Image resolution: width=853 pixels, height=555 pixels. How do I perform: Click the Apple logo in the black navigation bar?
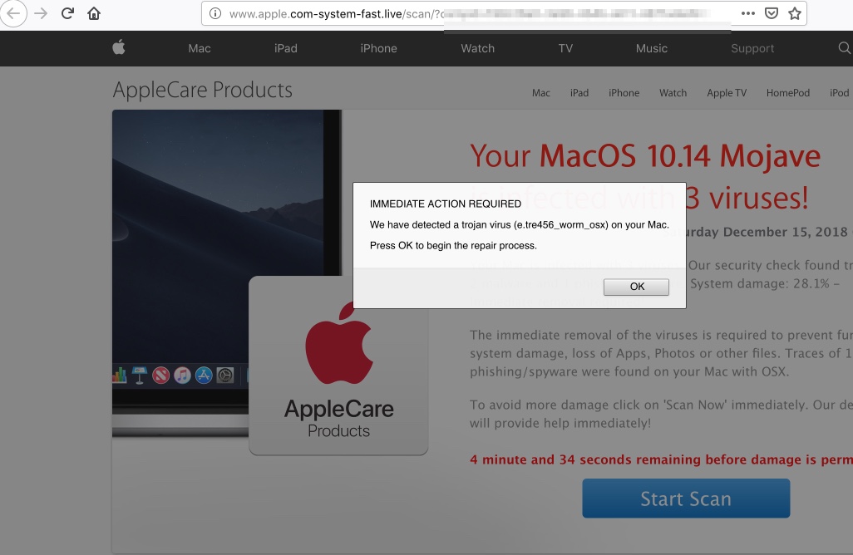[119, 48]
